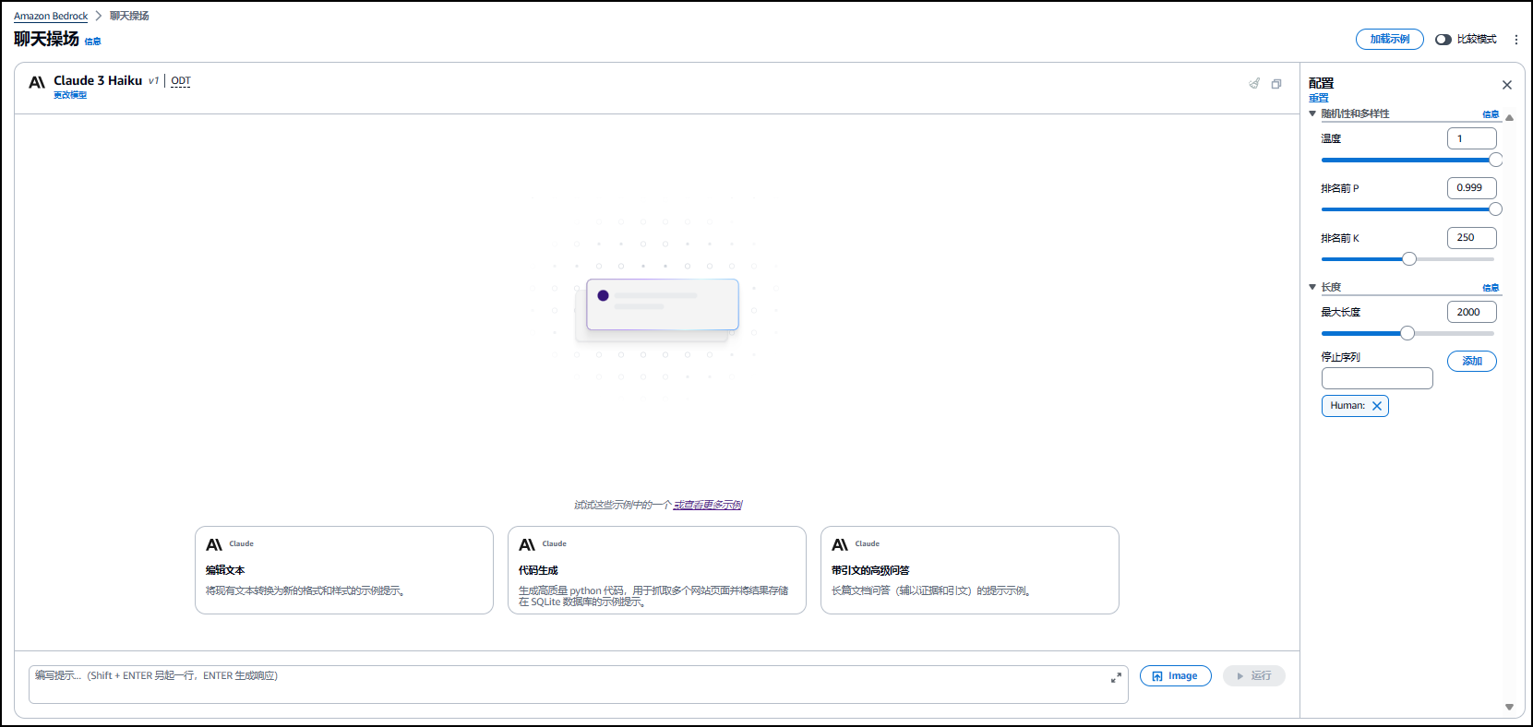The height and width of the screenshot is (727, 1533).
Task: Click the 运行 run button
Action: pyautogui.click(x=1254, y=676)
